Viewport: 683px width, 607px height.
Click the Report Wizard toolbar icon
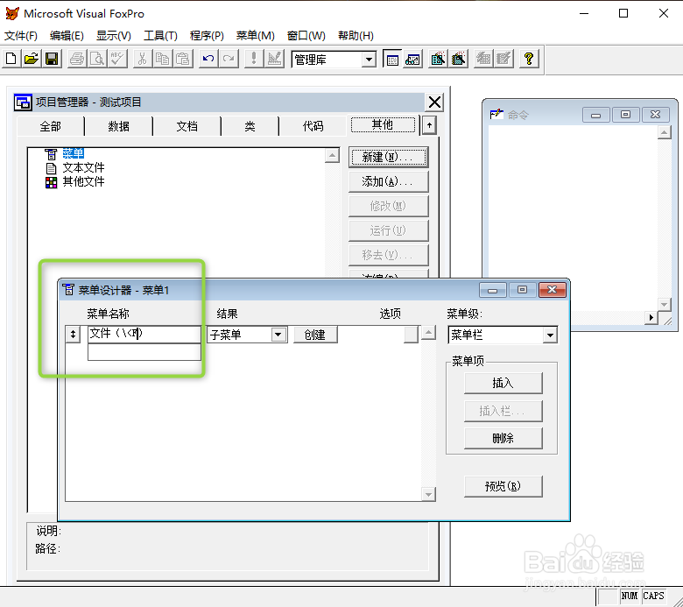coord(458,59)
